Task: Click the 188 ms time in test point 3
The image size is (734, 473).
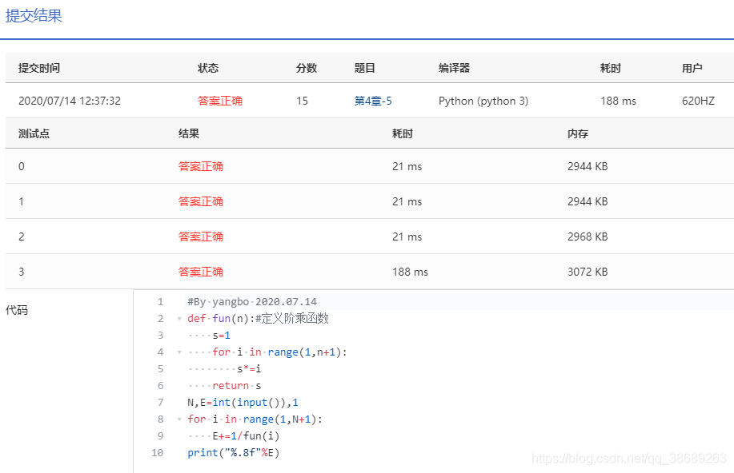Action: pyautogui.click(x=410, y=272)
